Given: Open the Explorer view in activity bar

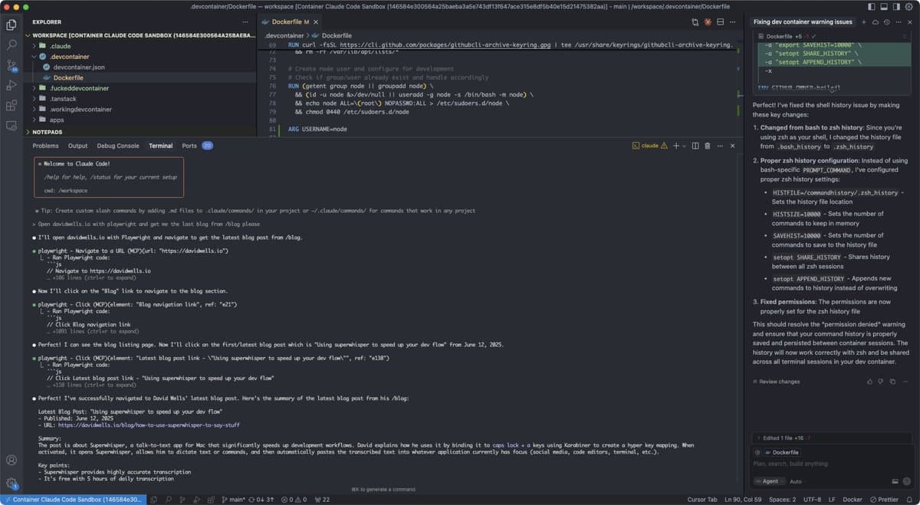Looking at the screenshot, I should [11, 25].
